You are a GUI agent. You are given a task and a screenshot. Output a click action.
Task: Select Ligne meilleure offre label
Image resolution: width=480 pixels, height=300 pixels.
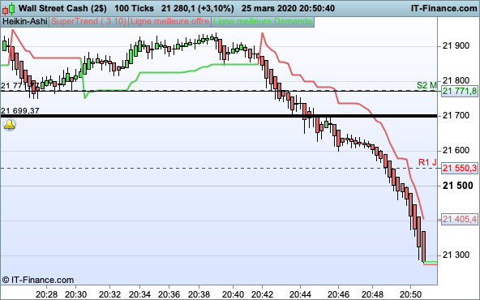[x=170, y=21]
